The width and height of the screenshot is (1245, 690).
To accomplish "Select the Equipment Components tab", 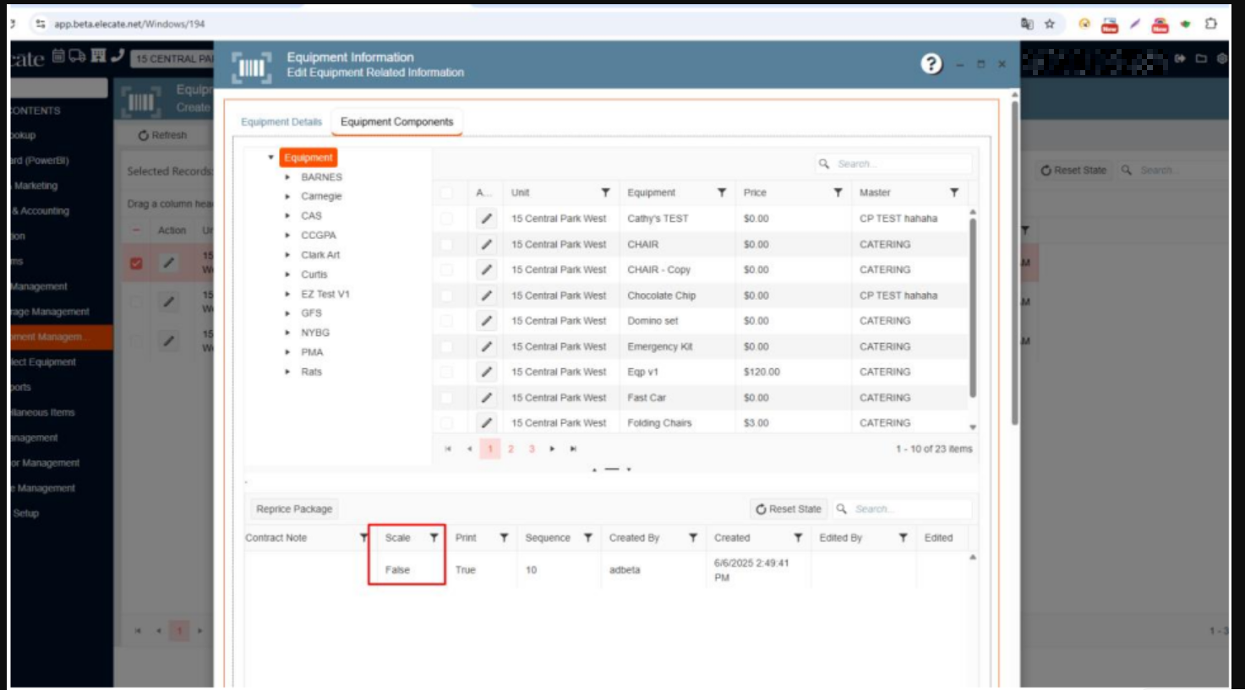I will click(x=396, y=122).
